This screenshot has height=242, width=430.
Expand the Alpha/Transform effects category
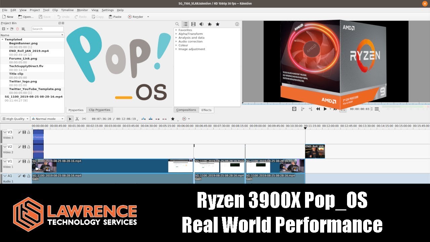tap(176, 34)
